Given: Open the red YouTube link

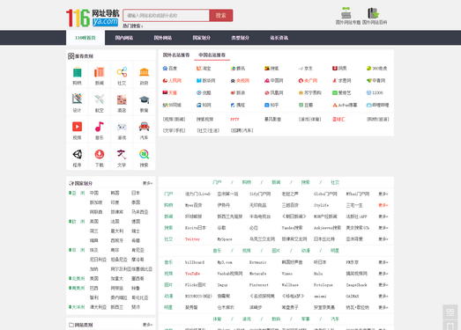Looking at the screenshot, I should pyautogui.click(x=192, y=274).
